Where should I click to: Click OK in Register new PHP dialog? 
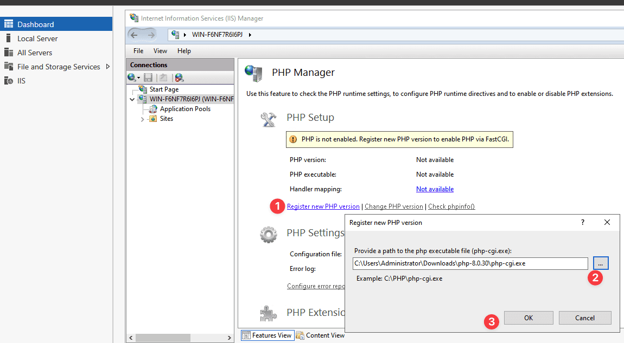[x=528, y=318]
